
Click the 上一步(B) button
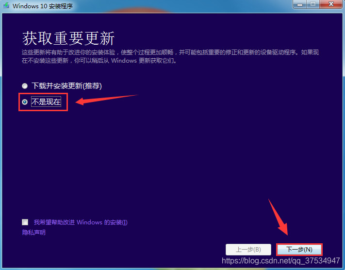pos(248,250)
